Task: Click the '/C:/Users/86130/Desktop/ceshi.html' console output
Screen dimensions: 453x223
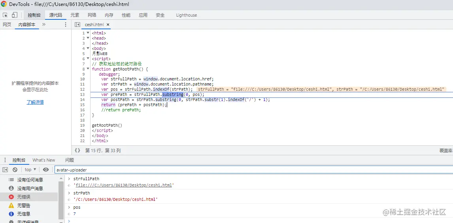Action: click(x=115, y=200)
